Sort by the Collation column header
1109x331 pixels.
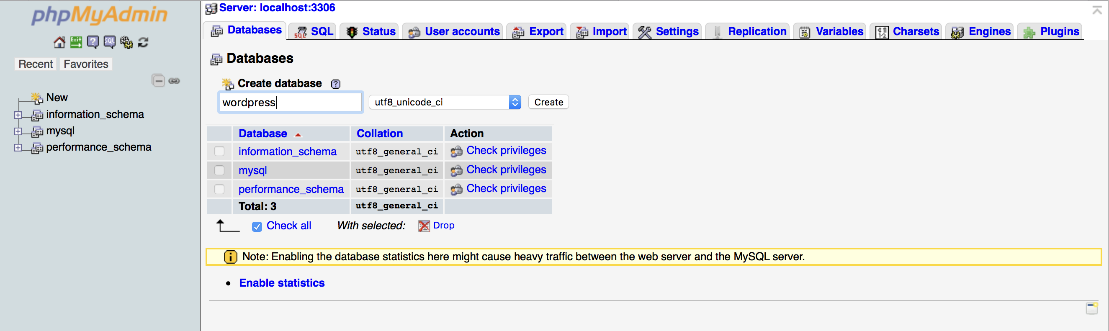380,134
